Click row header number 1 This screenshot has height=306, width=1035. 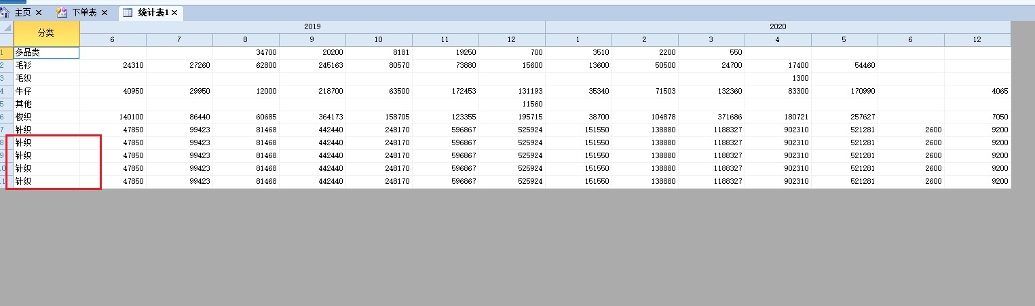coord(6,52)
